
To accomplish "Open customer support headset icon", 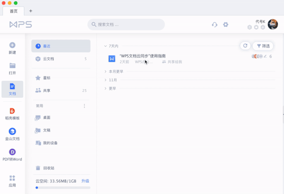I will tap(215, 25).
